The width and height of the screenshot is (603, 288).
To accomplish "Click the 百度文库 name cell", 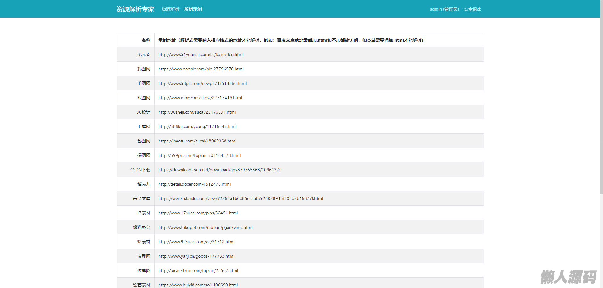I will (x=136, y=198).
